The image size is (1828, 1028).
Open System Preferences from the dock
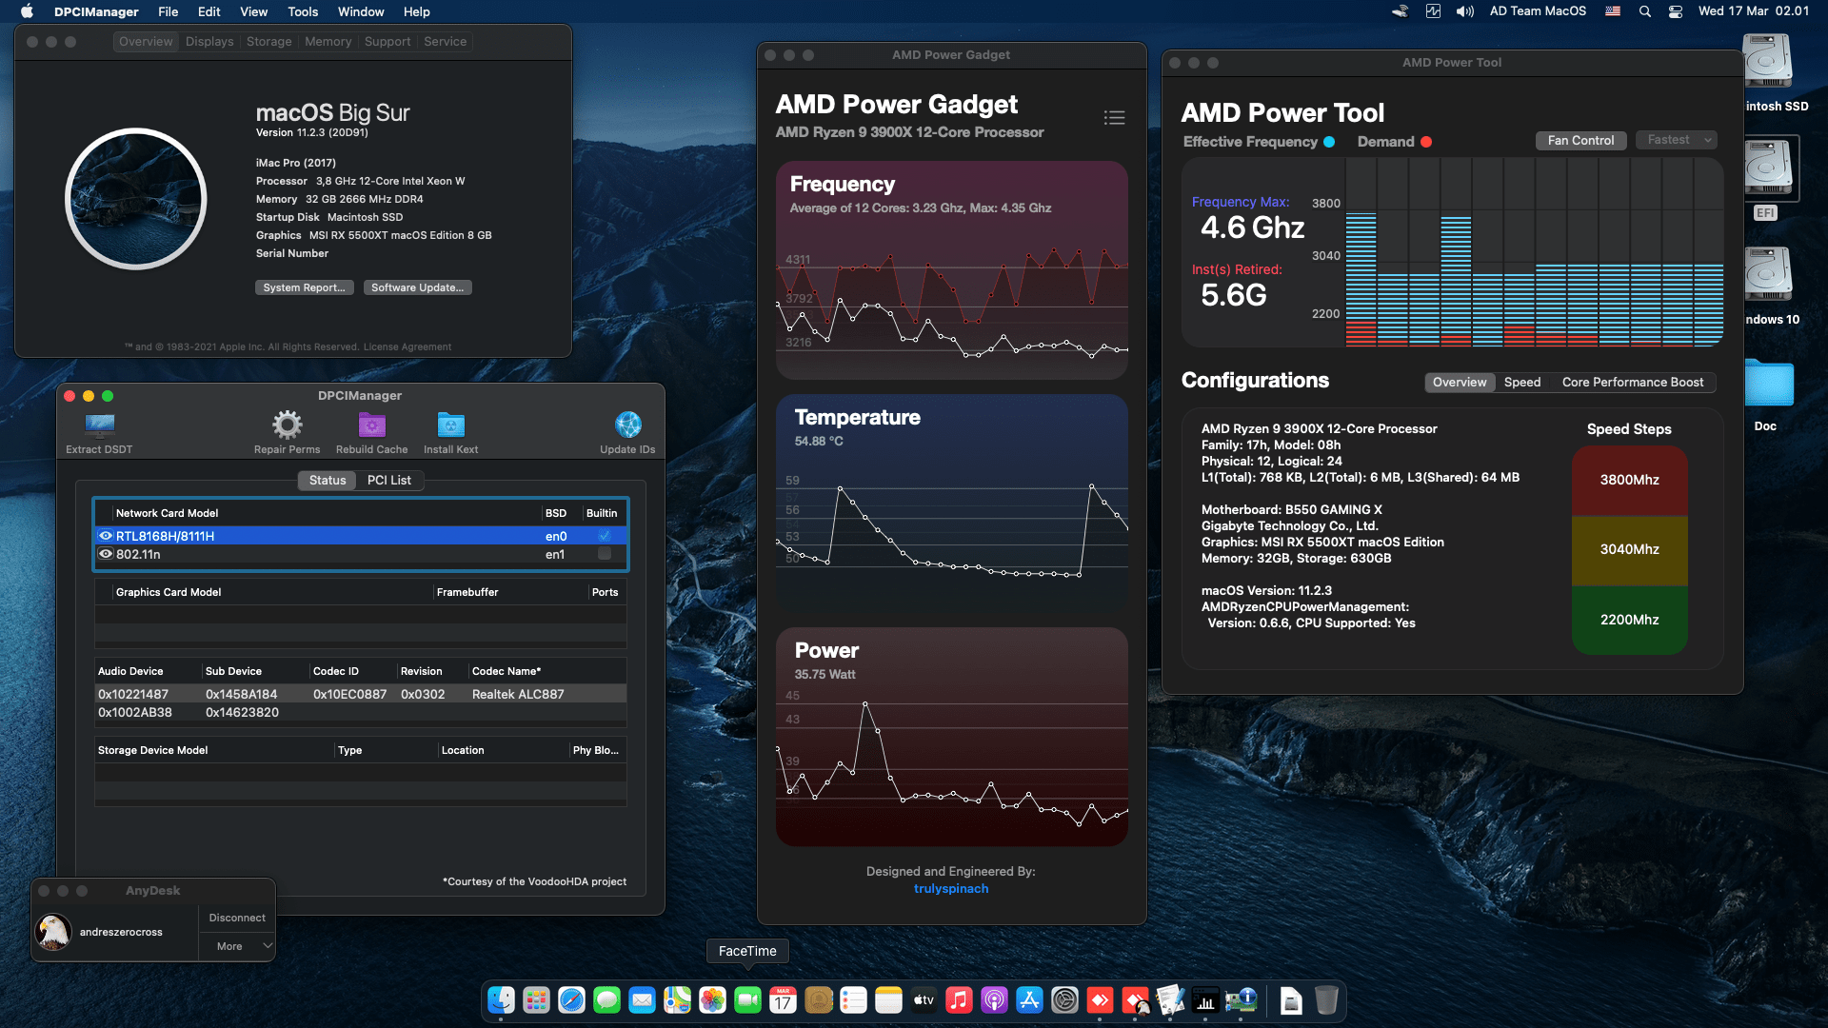click(x=1064, y=1000)
